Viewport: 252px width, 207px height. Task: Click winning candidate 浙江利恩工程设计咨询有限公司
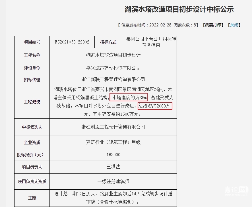click(x=113, y=127)
